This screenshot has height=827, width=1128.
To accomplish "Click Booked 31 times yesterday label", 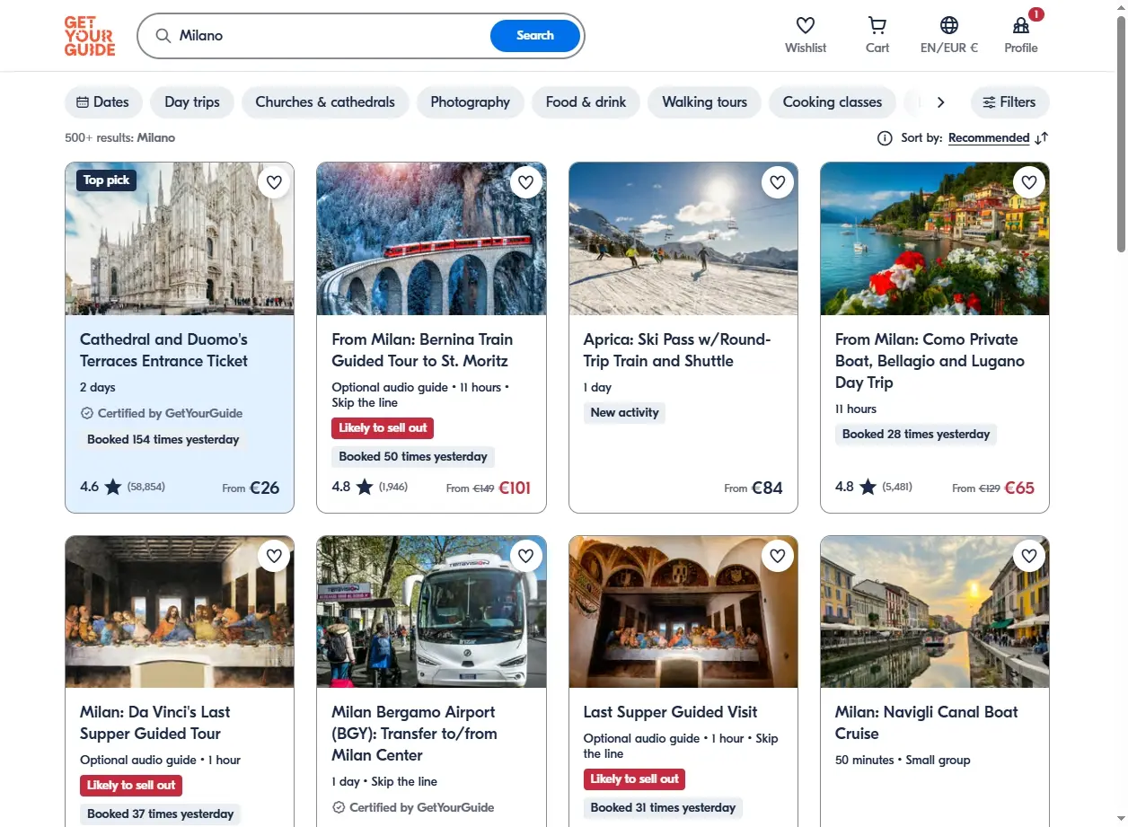I will [663, 808].
